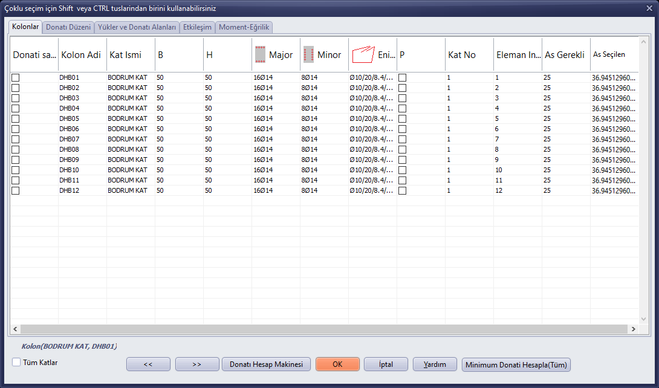Select the DHB07 column name cell
This screenshot has height=388, width=659.
pos(82,139)
